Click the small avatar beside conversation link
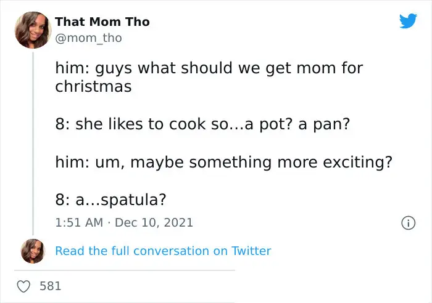The height and width of the screenshot is (303, 432). [33, 251]
